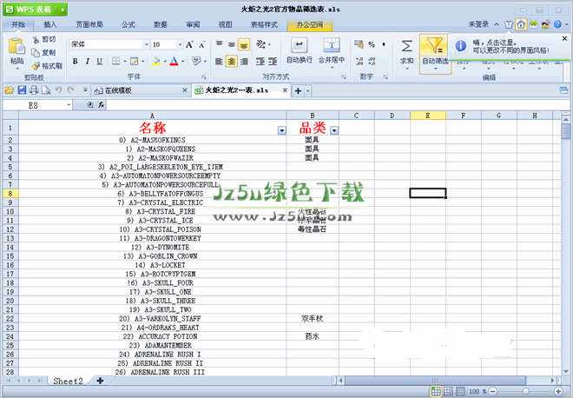Add a new sheet next to Sheet2
573x398 pixels.
100,381
